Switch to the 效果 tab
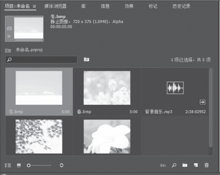 [x=129, y=6]
